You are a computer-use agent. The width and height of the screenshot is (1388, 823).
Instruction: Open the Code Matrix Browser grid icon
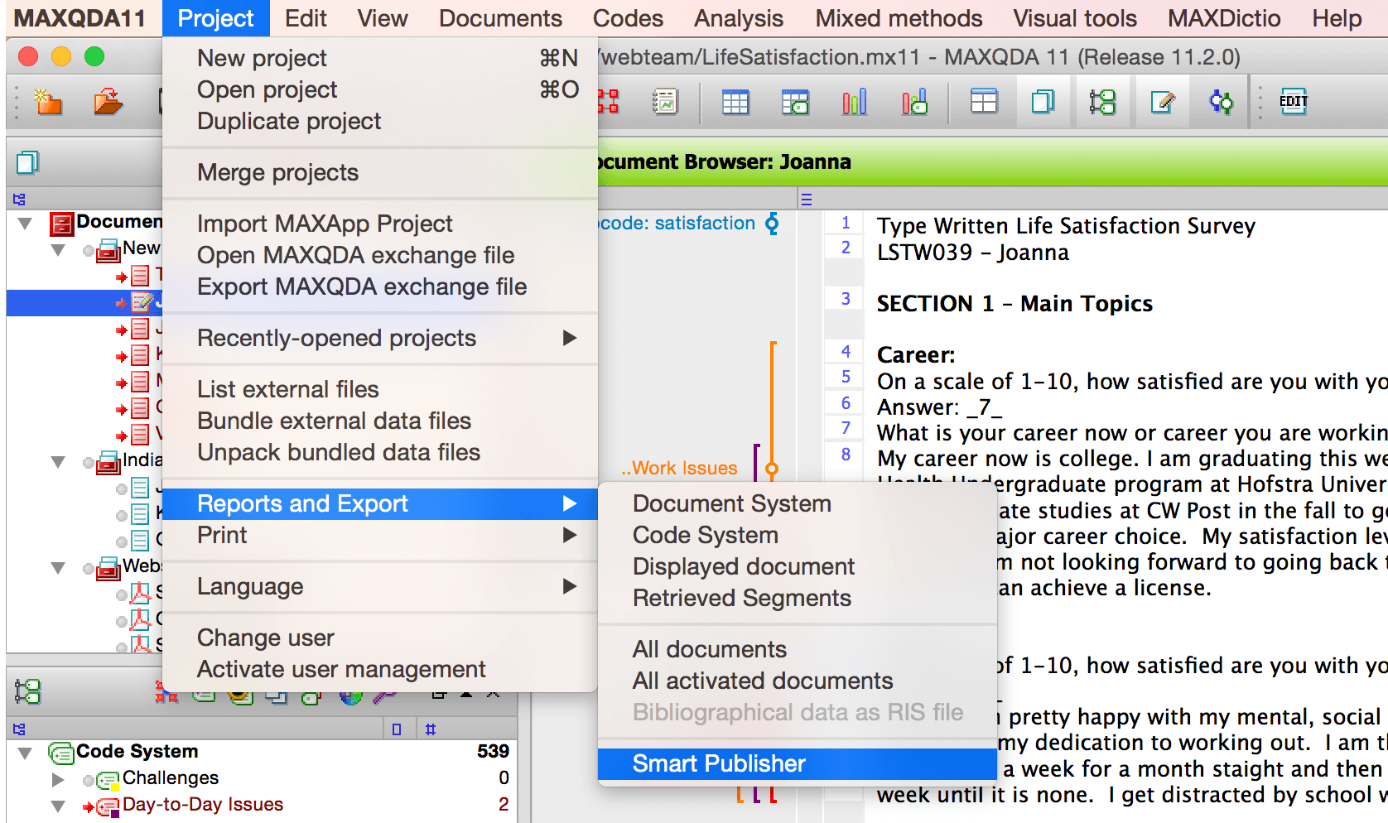pos(735,102)
